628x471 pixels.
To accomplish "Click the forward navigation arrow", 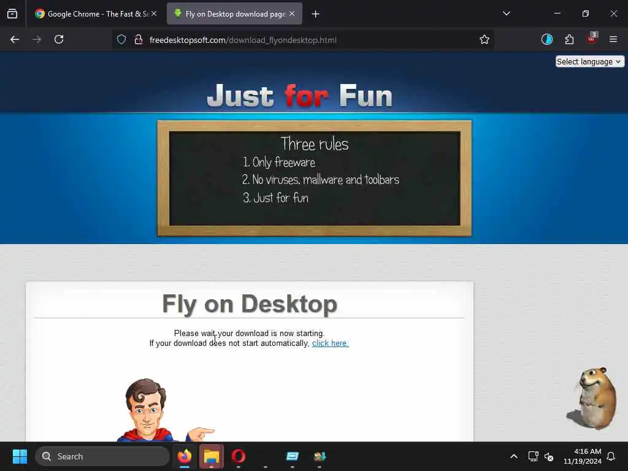I will tap(37, 40).
